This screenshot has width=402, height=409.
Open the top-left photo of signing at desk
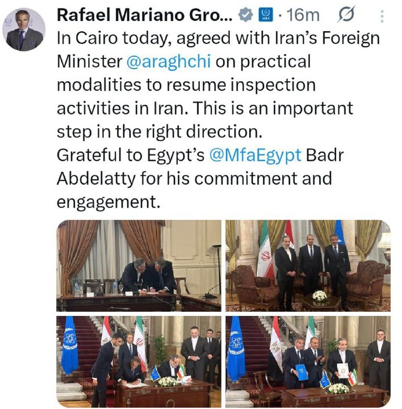click(x=139, y=265)
